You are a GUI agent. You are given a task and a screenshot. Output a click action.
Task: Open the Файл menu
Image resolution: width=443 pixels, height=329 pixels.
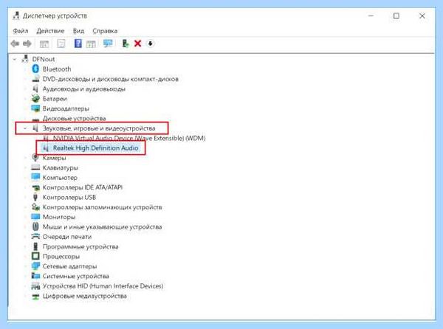click(21, 31)
